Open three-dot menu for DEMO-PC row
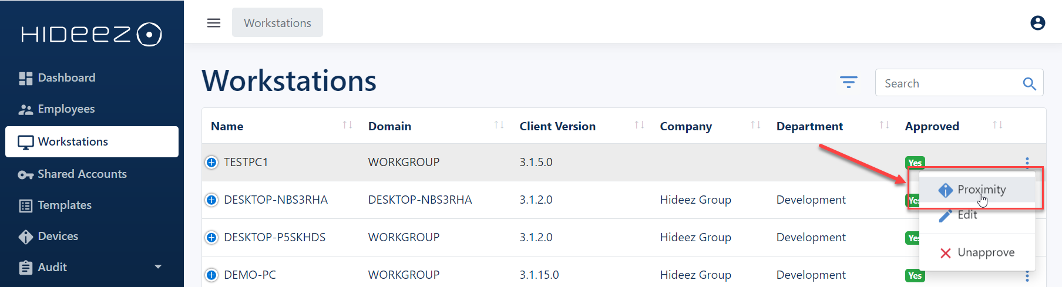Image resolution: width=1062 pixels, height=287 pixels. [x=1027, y=276]
